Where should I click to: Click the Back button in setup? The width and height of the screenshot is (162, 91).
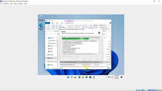tap(84, 59)
